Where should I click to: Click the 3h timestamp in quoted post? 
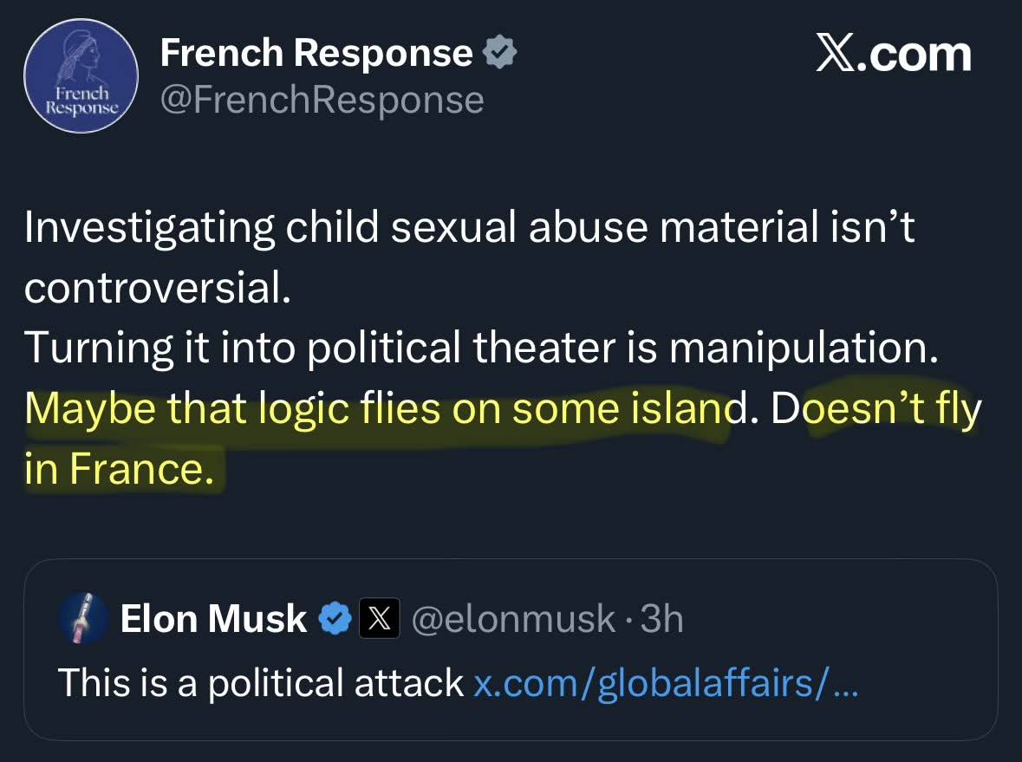[661, 619]
